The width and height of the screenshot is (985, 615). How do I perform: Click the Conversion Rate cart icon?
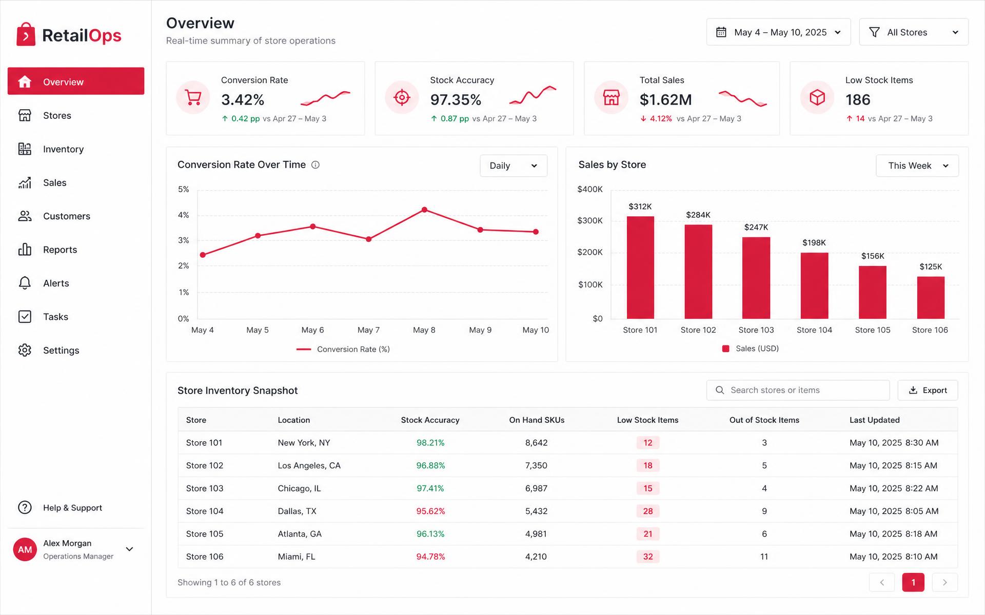[193, 97]
